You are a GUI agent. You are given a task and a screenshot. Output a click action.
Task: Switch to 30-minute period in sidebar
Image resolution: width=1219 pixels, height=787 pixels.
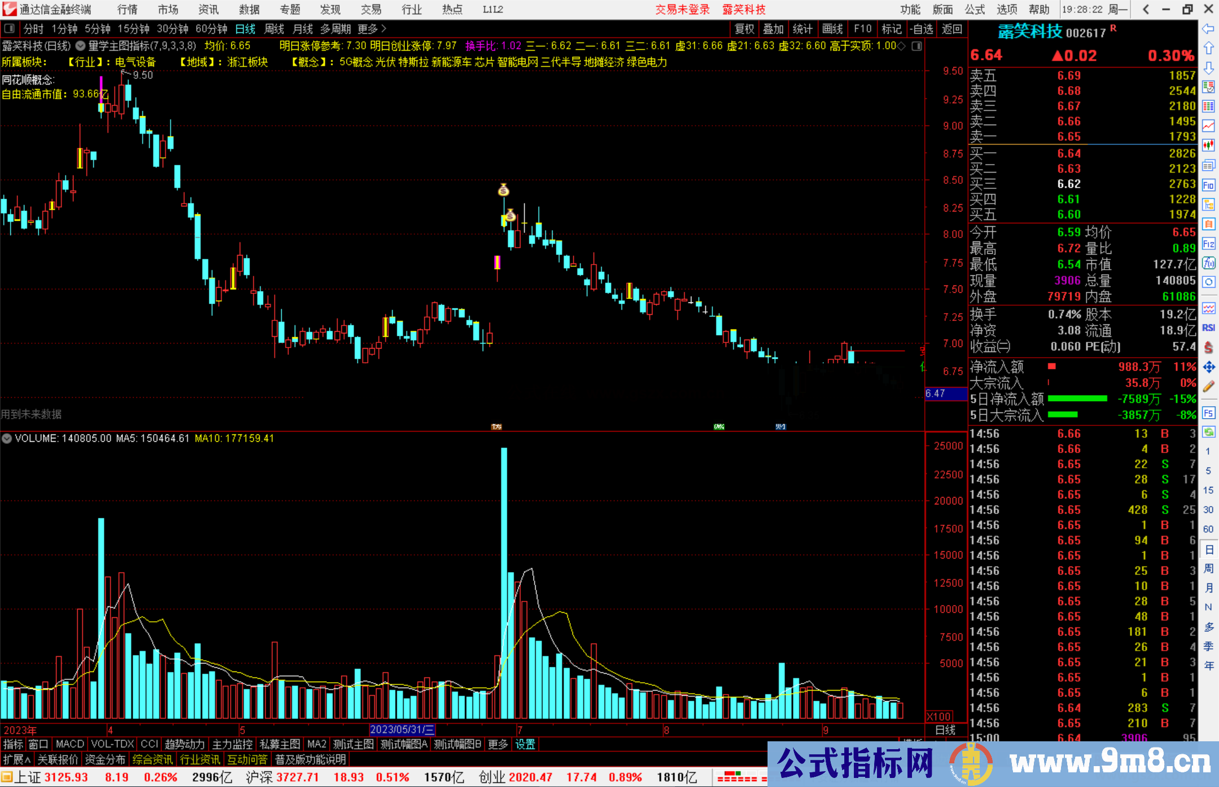[x=1208, y=509]
